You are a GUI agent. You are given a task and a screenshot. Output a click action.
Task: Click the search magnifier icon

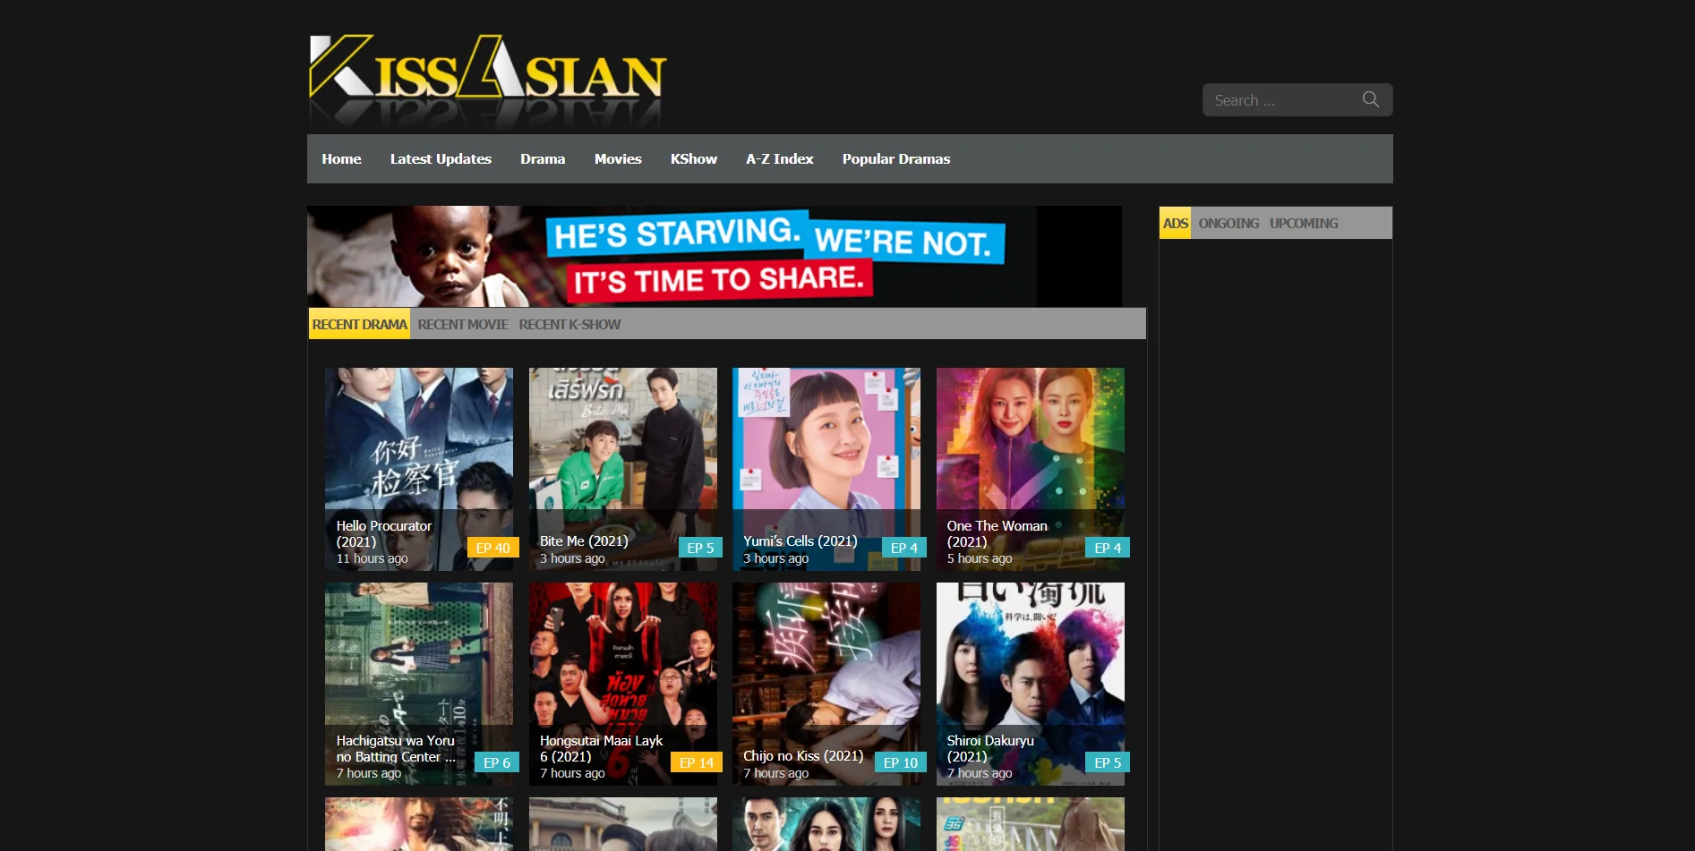click(1370, 99)
